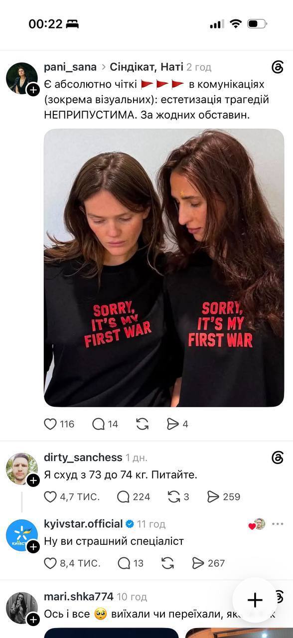Open dirty_sanchess profile from username
This screenshot has width=293, height=638.
83,458
